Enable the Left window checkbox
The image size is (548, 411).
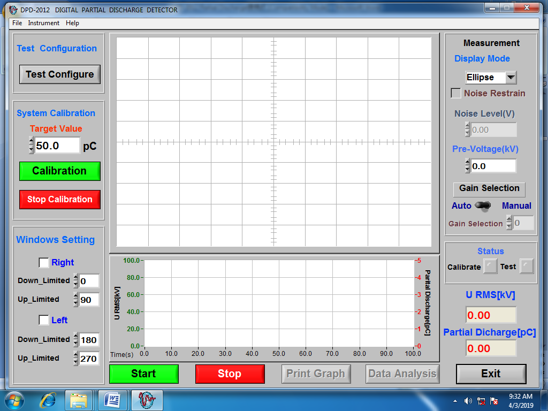[x=44, y=320]
